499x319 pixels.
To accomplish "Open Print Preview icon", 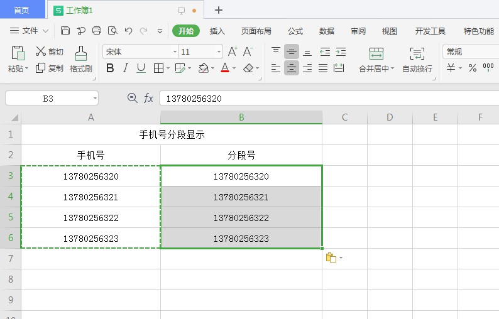I will (x=112, y=31).
